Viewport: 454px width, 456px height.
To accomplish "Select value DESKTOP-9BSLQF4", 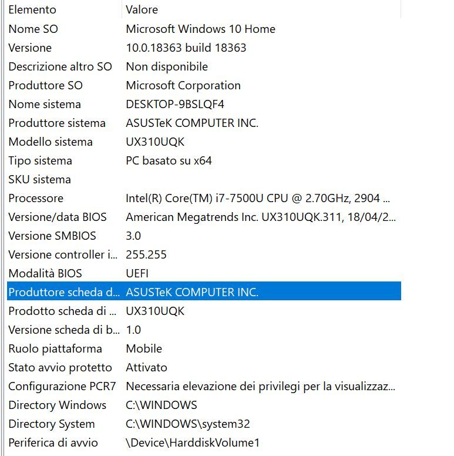I will point(175,105).
